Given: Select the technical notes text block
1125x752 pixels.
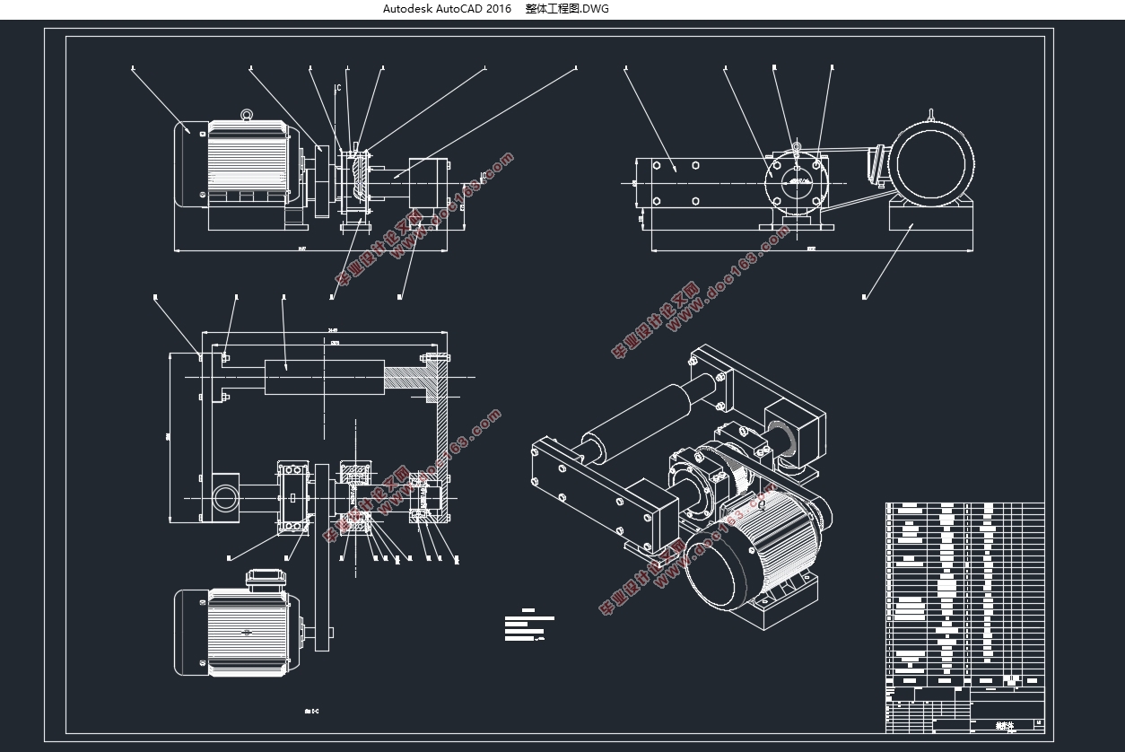Looking at the screenshot, I should [529, 625].
